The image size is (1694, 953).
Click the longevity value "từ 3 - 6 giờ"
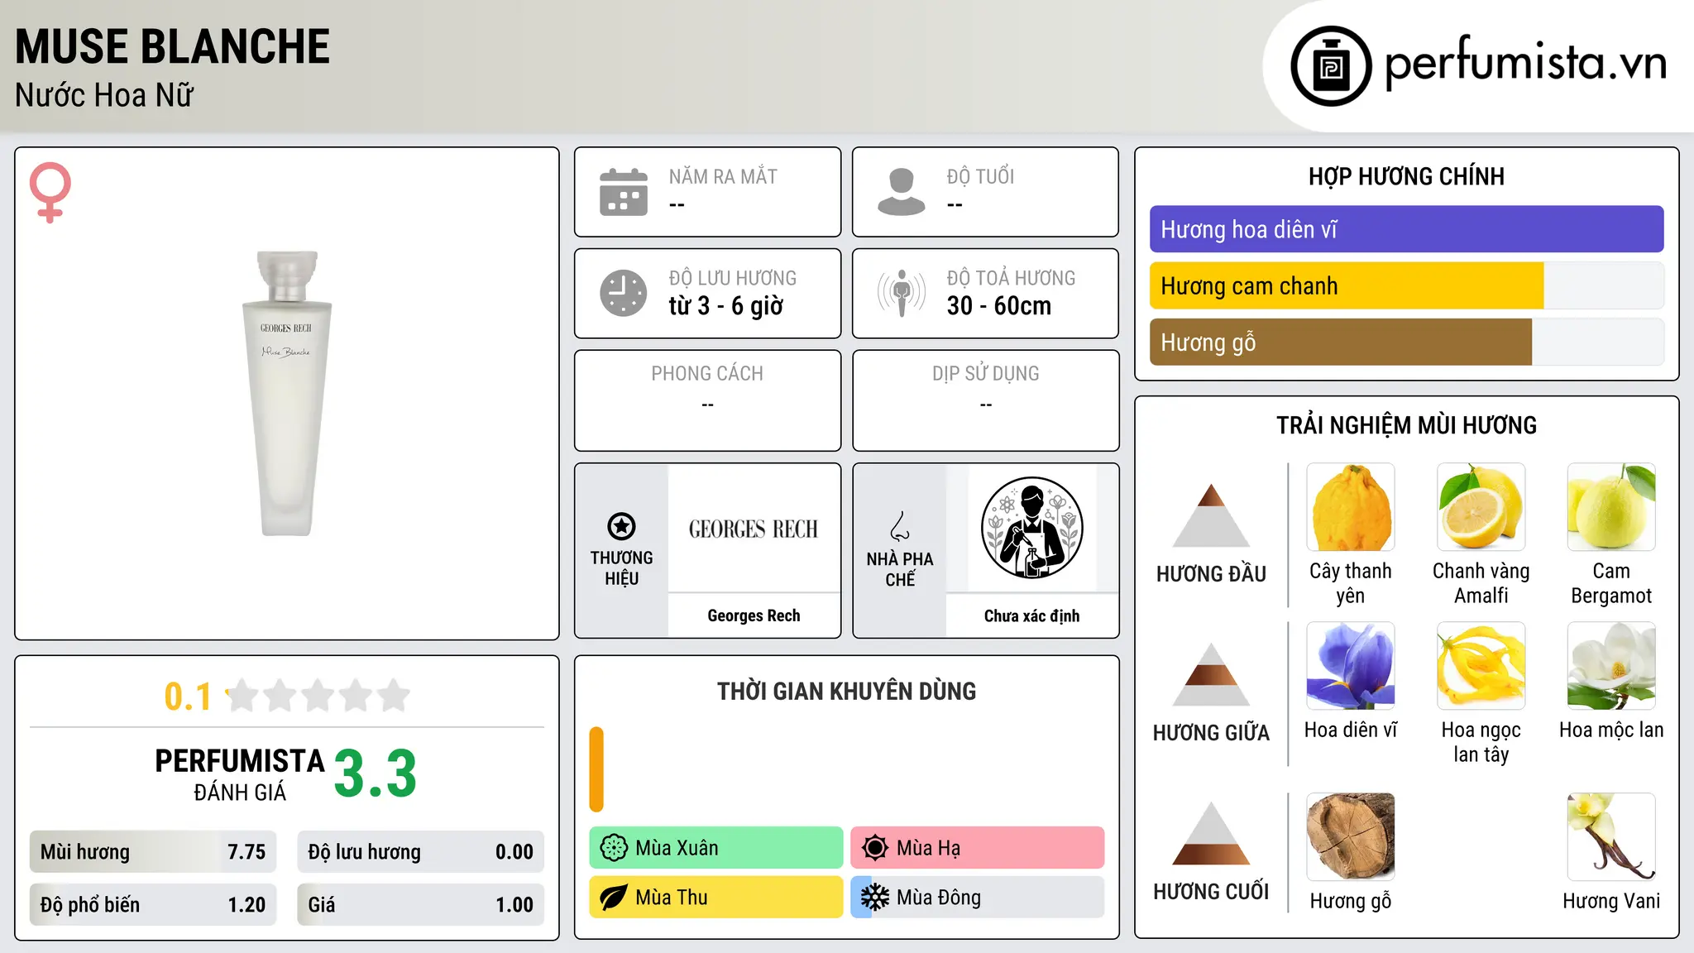pos(726,306)
